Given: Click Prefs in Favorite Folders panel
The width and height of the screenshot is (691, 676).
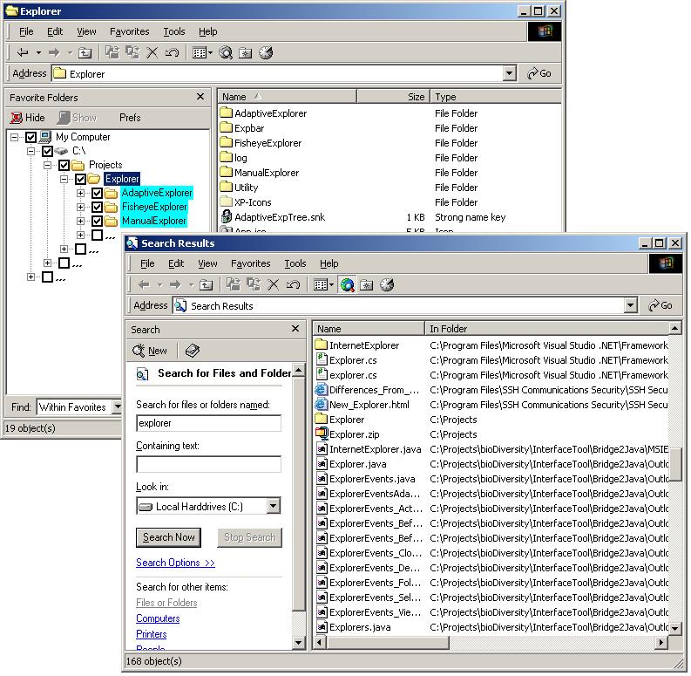Looking at the screenshot, I should (130, 118).
